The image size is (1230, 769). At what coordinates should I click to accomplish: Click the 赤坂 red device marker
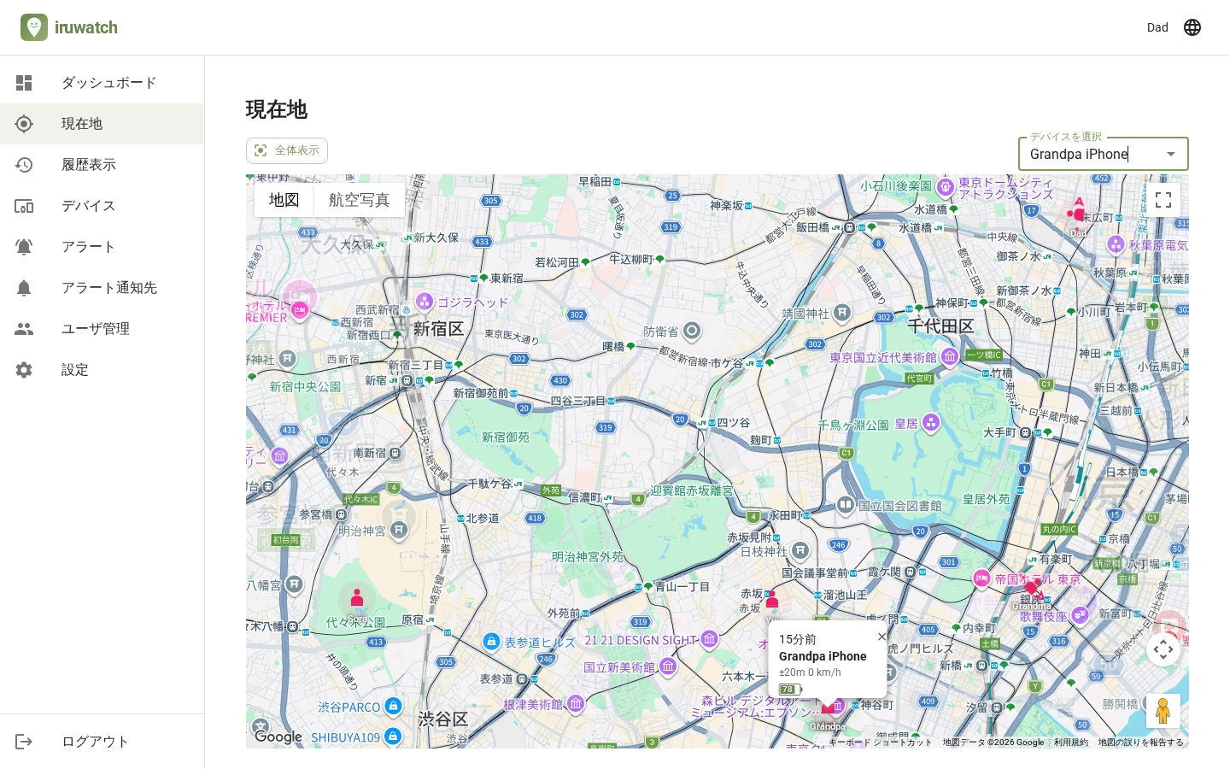[x=772, y=598]
